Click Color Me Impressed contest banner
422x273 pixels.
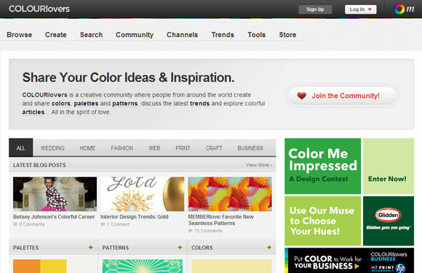click(323, 166)
